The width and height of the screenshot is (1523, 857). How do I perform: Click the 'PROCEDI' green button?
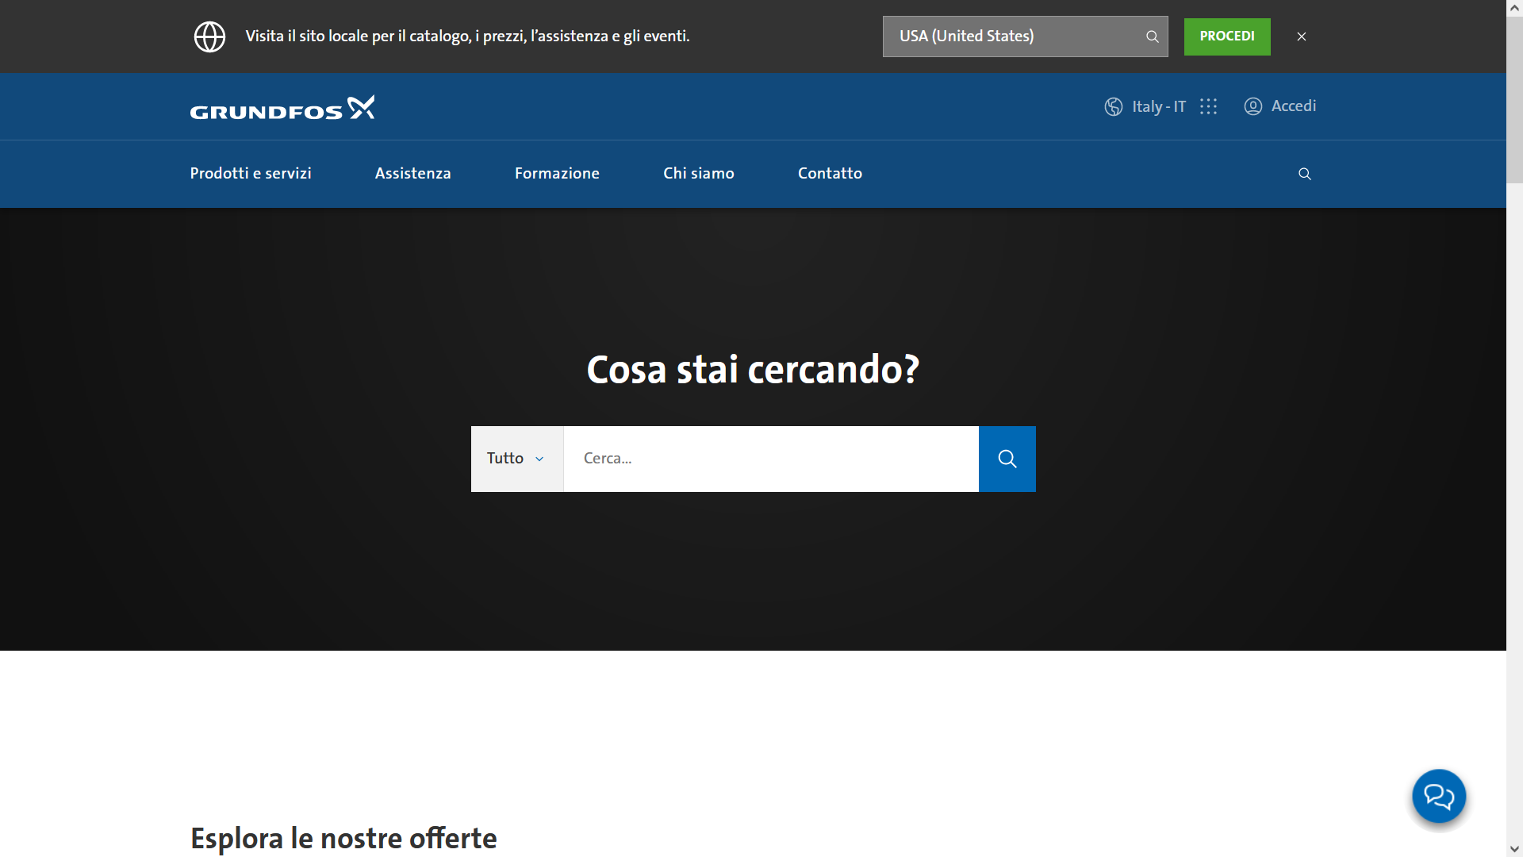pos(1226,37)
